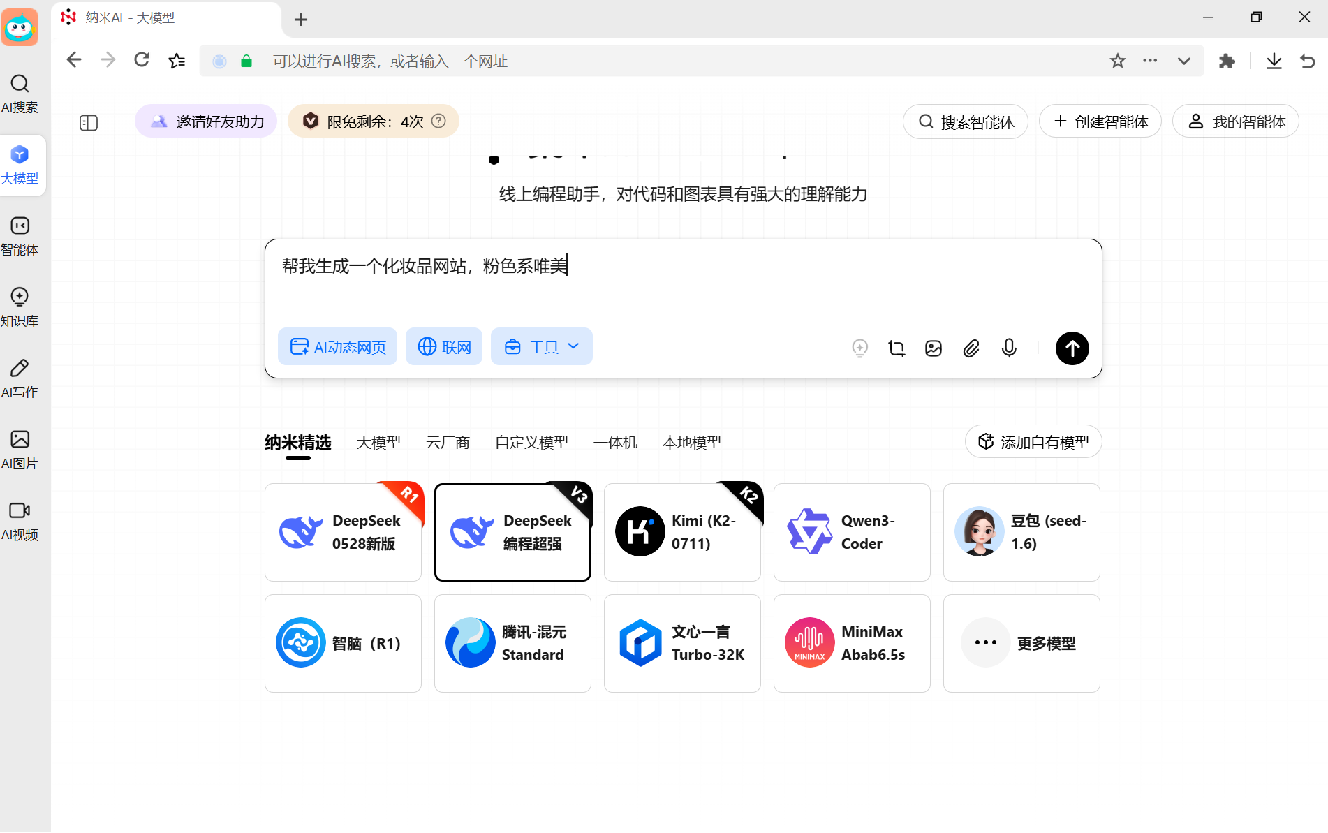Open the AI写作 sidebar tool
Screen dimensions: 1328x833
point(20,378)
